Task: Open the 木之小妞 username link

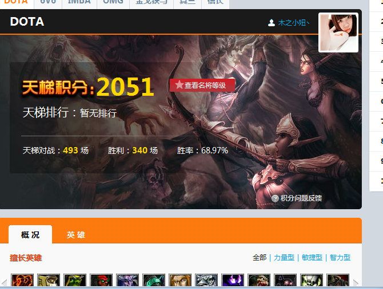Action: pos(294,23)
